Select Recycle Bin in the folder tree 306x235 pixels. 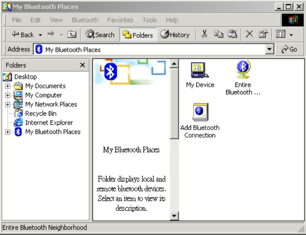[41, 113]
